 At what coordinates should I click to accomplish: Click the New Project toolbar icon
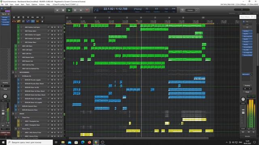coord(14,17)
